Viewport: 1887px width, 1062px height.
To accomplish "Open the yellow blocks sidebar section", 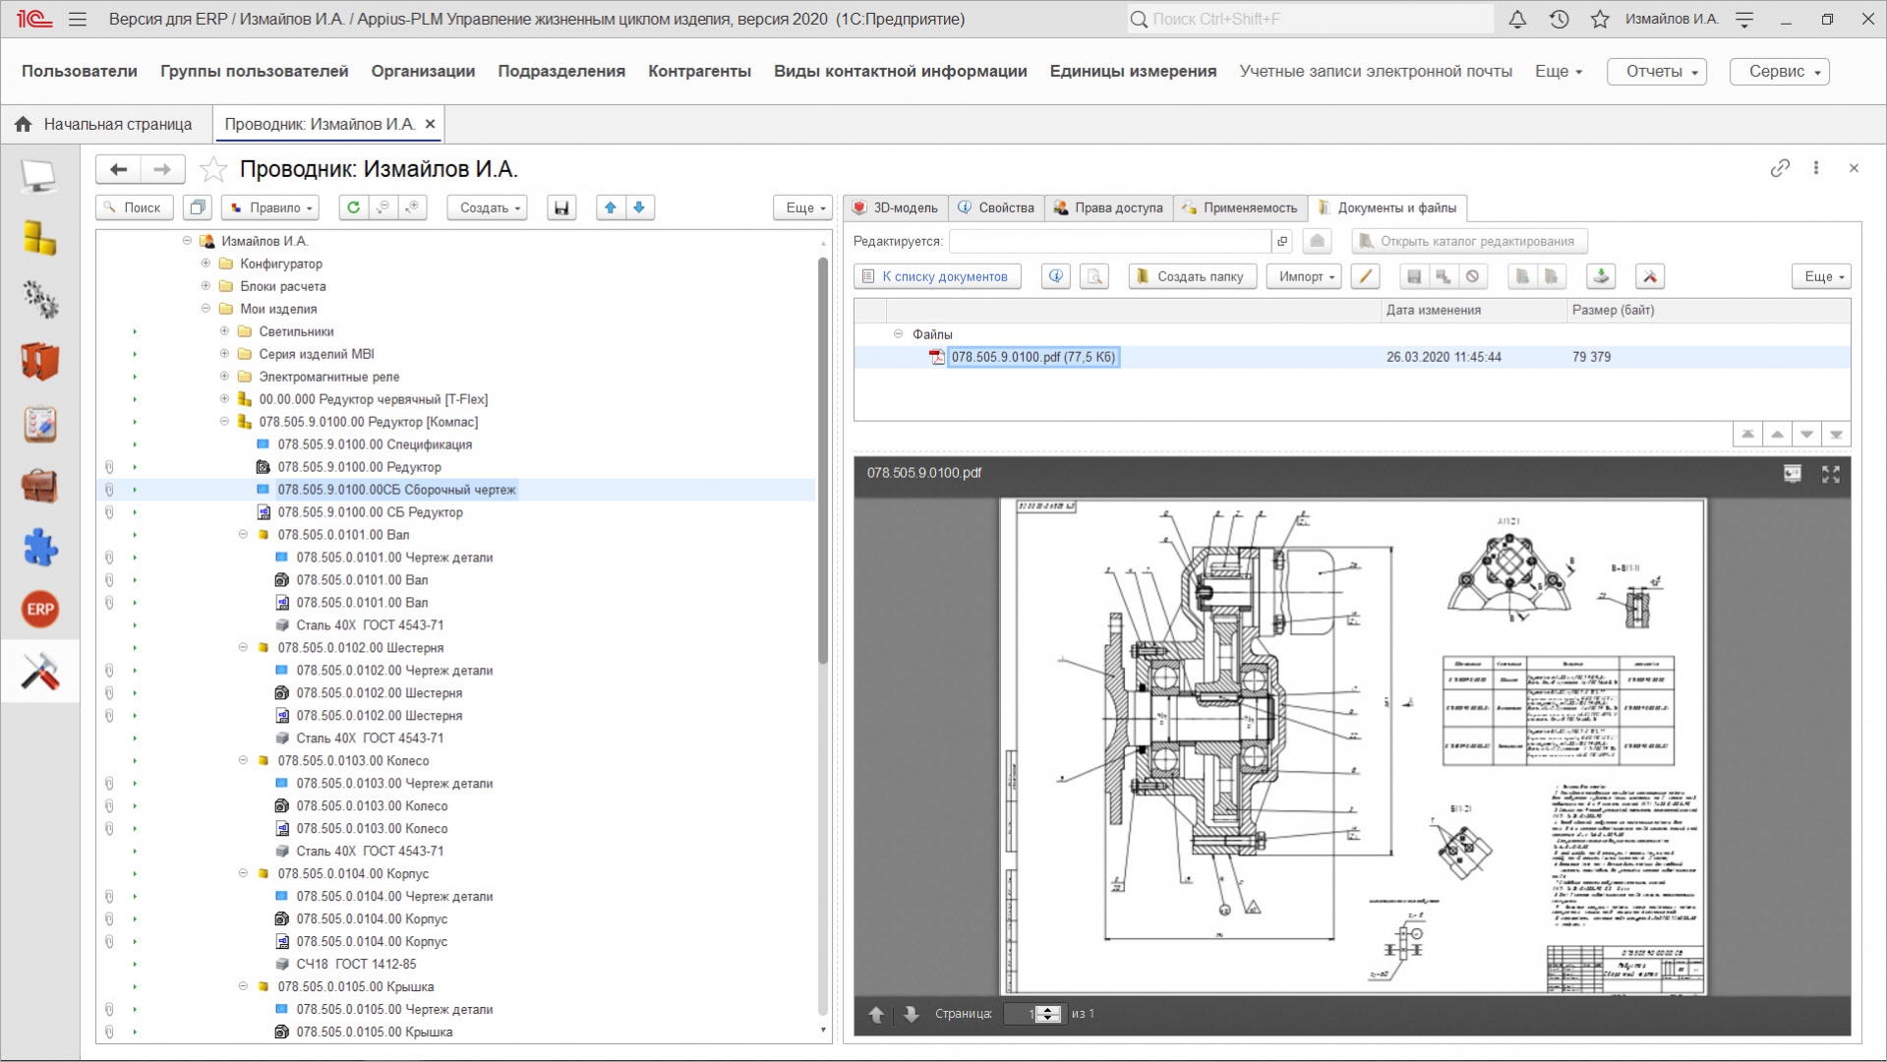I will [39, 238].
